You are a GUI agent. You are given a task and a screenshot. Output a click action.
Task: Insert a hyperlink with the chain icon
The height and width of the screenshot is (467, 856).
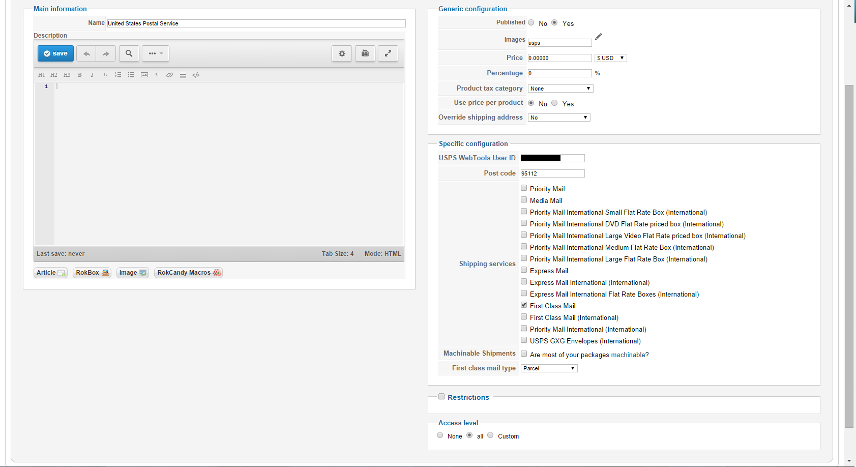click(169, 75)
